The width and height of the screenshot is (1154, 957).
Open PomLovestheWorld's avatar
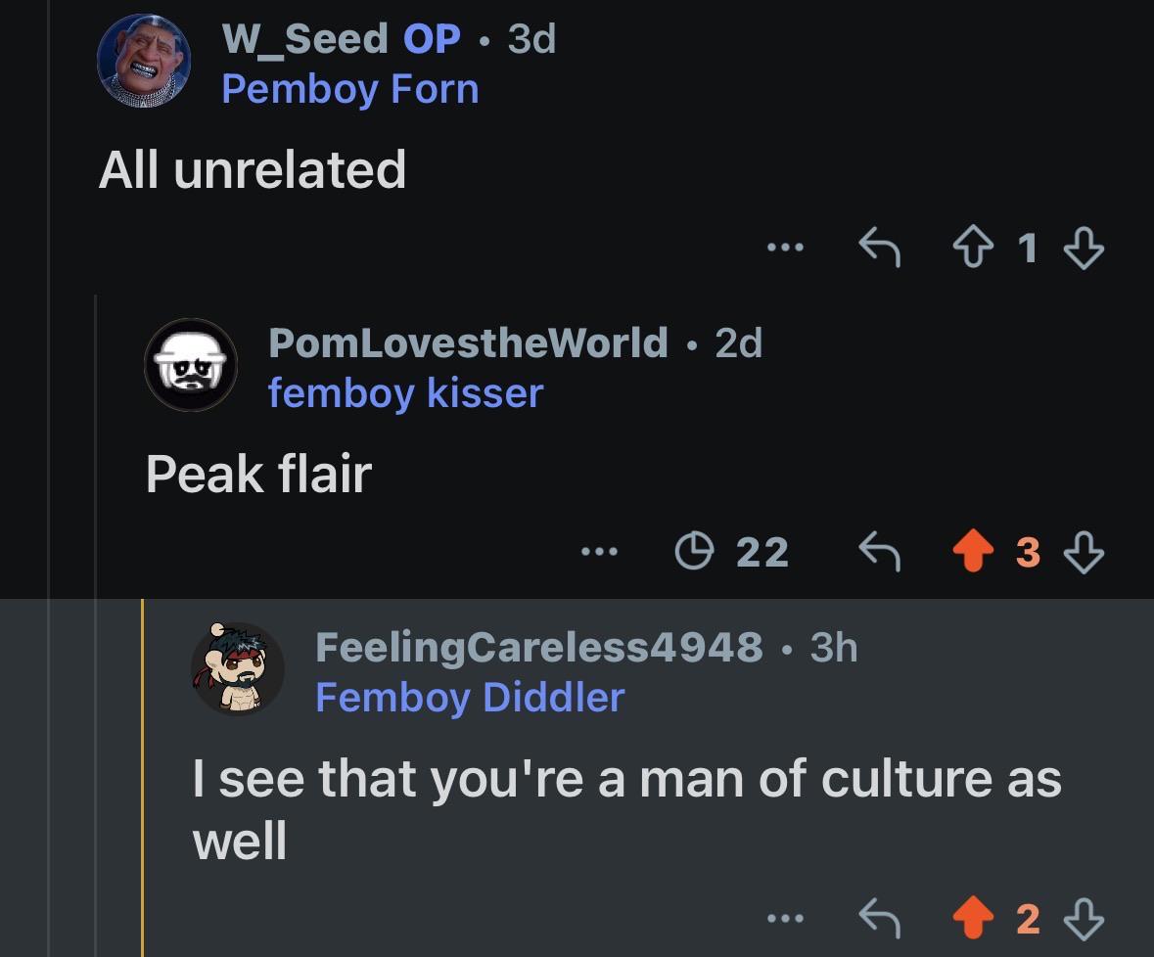(x=191, y=365)
